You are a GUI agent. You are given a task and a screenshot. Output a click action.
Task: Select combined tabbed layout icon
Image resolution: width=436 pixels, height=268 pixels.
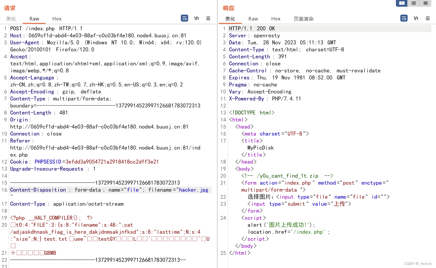click(x=425, y=3)
